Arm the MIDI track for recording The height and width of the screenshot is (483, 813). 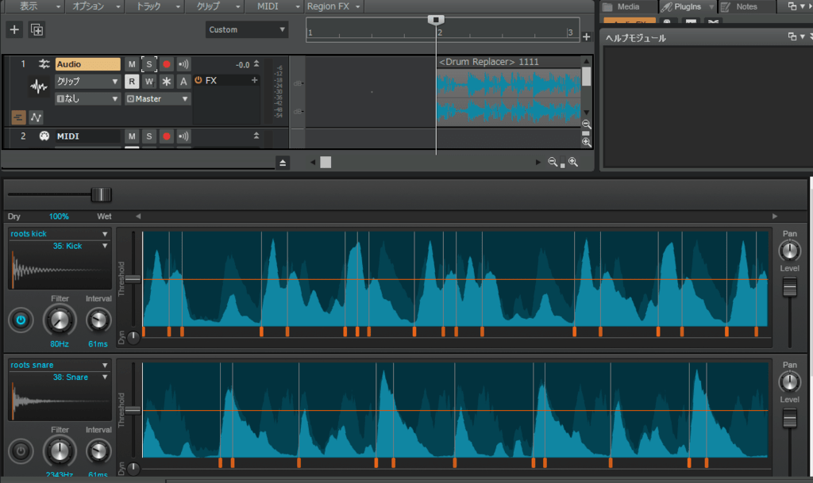(x=167, y=136)
